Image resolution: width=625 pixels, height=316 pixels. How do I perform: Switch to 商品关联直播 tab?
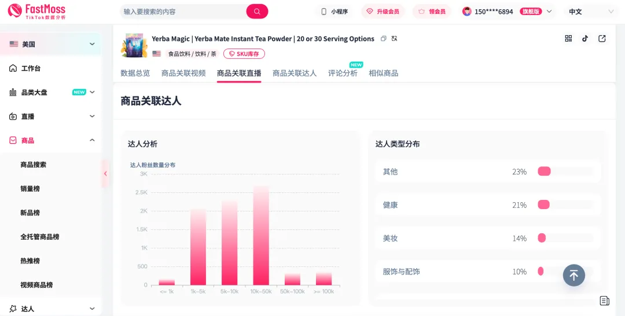239,73
